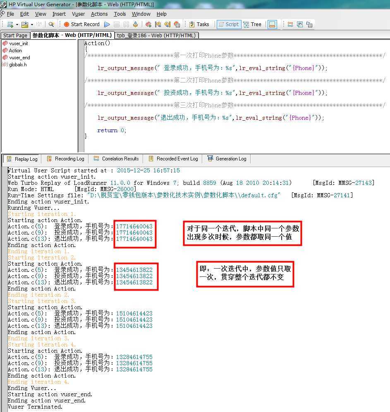This screenshot has height=412, width=390.
Task: Open the Insert menu
Action: tap(59, 14)
